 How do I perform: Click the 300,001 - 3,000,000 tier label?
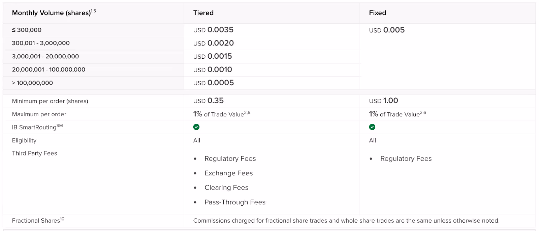coord(41,43)
